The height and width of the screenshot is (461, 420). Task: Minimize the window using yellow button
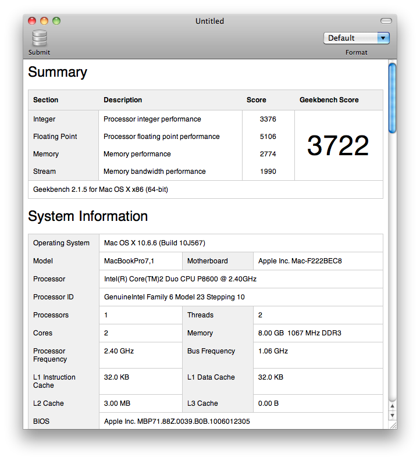pos(44,21)
